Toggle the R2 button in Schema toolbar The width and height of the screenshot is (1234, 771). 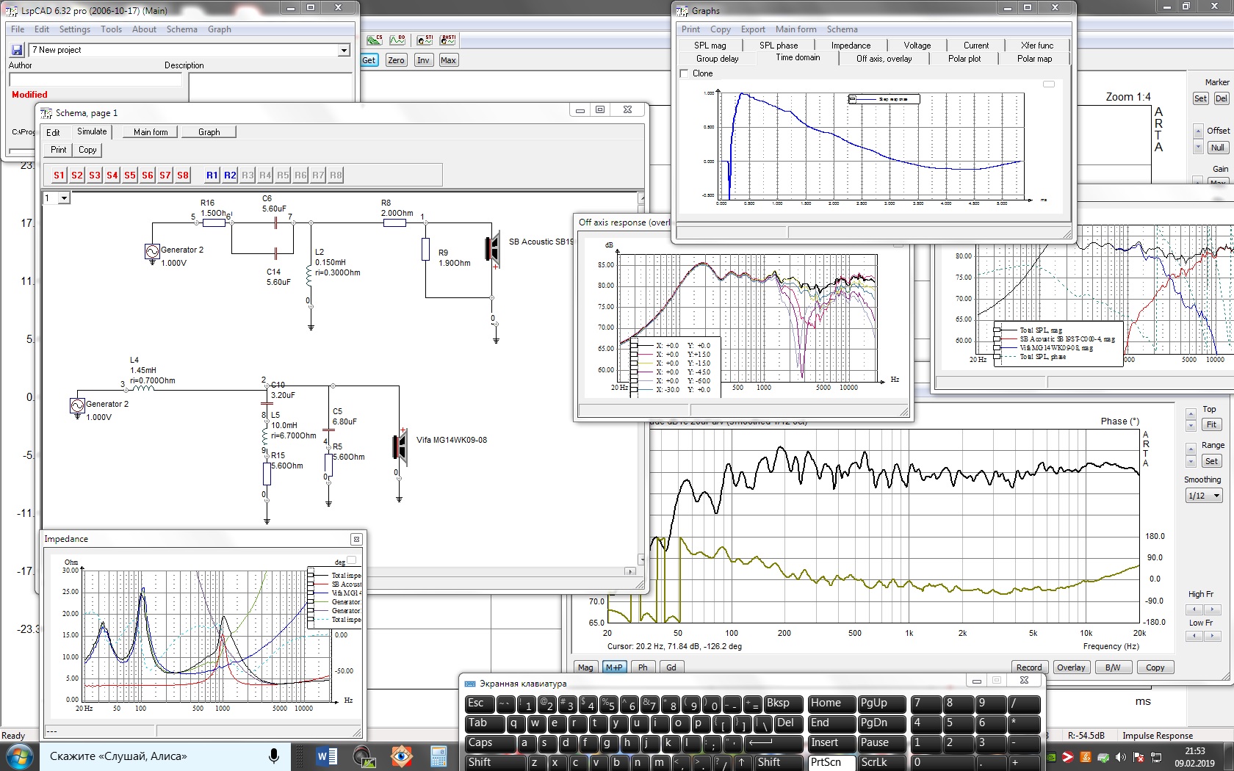230,175
